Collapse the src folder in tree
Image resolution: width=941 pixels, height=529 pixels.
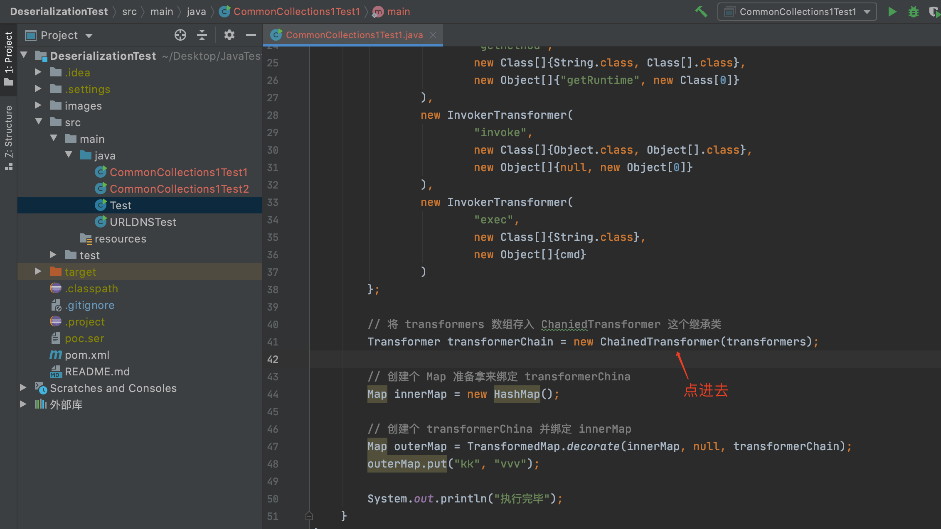(39, 122)
